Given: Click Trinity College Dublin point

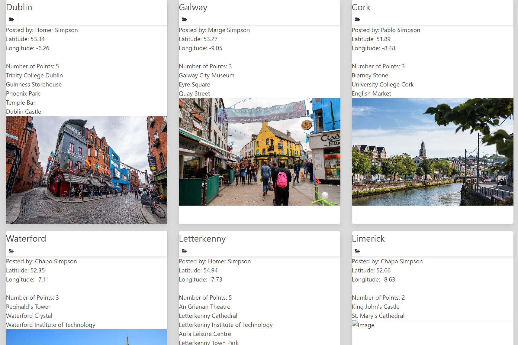Looking at the screenshot, I should coord(34,75).
